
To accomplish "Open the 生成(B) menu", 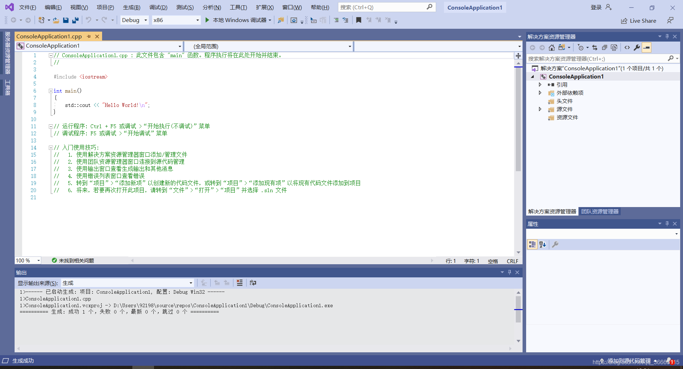I will 132,7.
